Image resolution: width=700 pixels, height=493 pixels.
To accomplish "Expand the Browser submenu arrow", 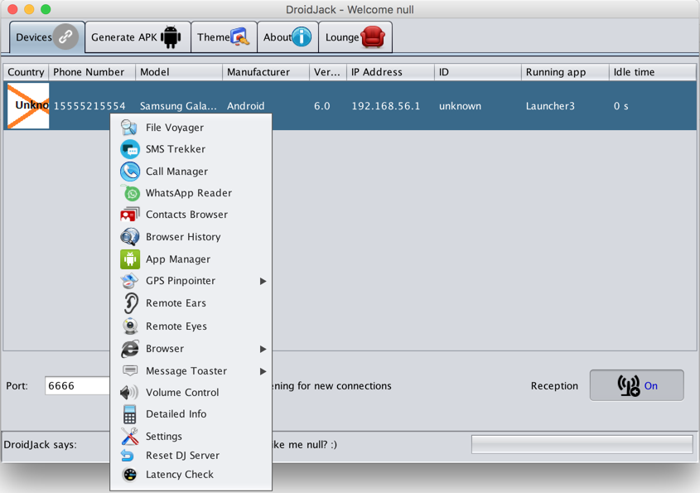I will click(263, 349).
